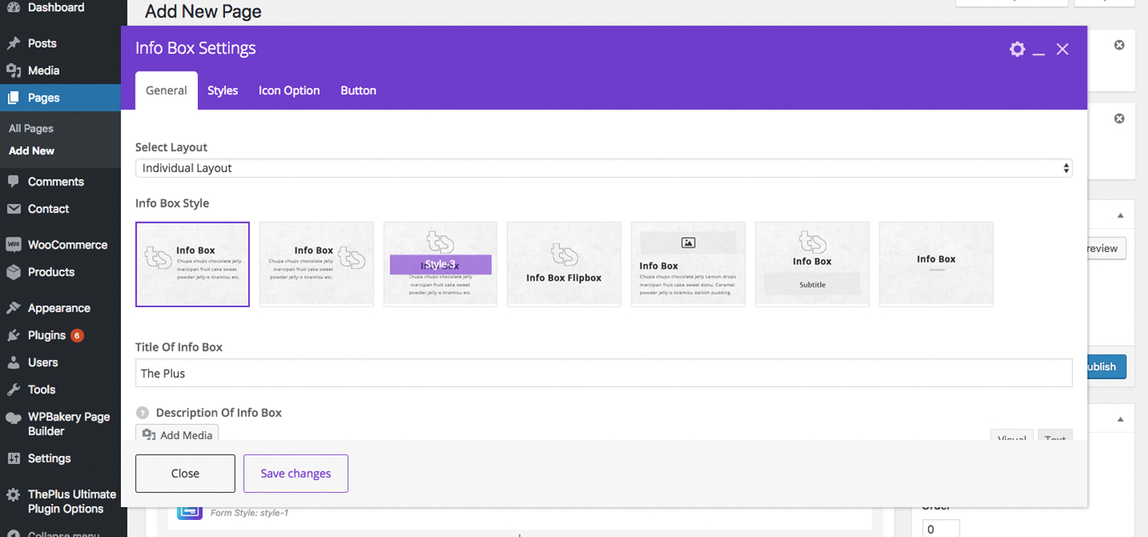Click the Add Media button
This screenshot has height=537, width=1148.
(x=177, y=434)
